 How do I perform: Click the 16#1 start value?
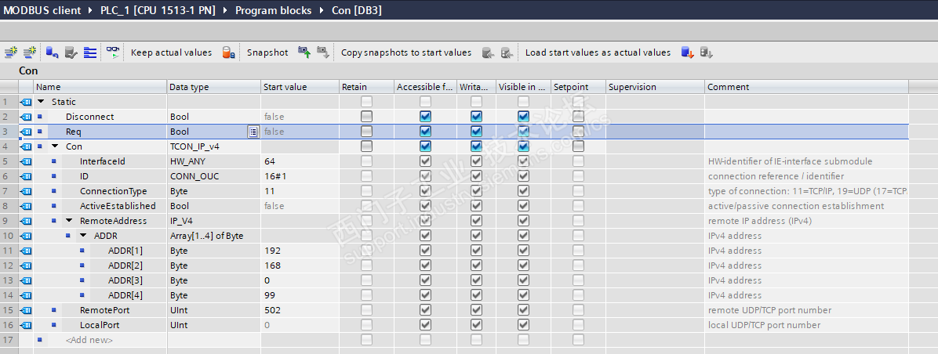(x=274, y=176)
